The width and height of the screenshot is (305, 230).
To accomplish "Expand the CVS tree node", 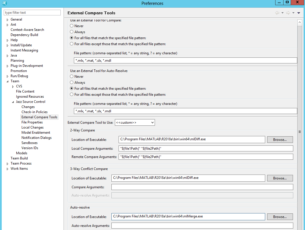I will 13,86.
